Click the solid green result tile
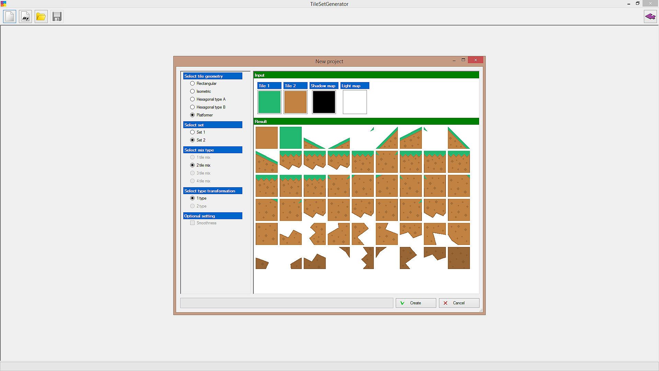Viewport: 659px width, 371px height. [291, 138]
